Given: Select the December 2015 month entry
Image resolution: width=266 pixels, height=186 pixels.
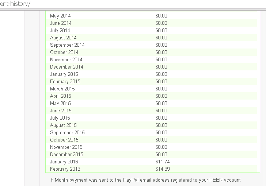Looking at the screenshot, I should click(x=66, y=155).
